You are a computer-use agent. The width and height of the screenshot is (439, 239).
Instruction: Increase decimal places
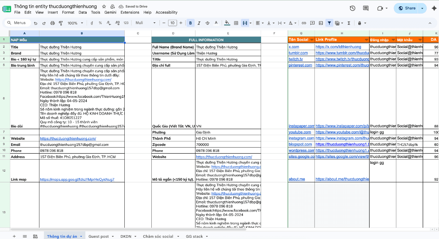click(x=117, y=23)
